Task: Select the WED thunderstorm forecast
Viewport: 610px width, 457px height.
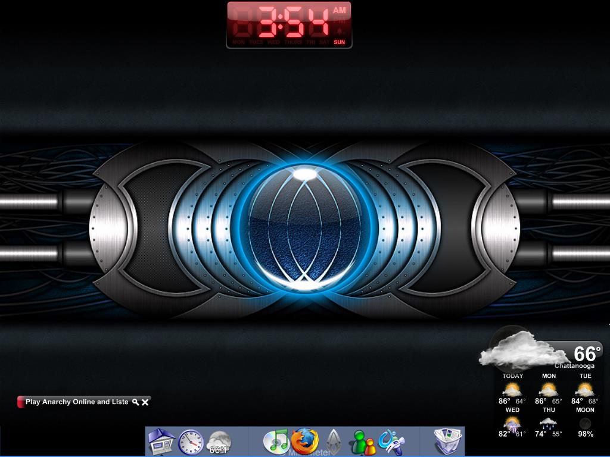Action: pyautogui.click(x=512, y=424)
